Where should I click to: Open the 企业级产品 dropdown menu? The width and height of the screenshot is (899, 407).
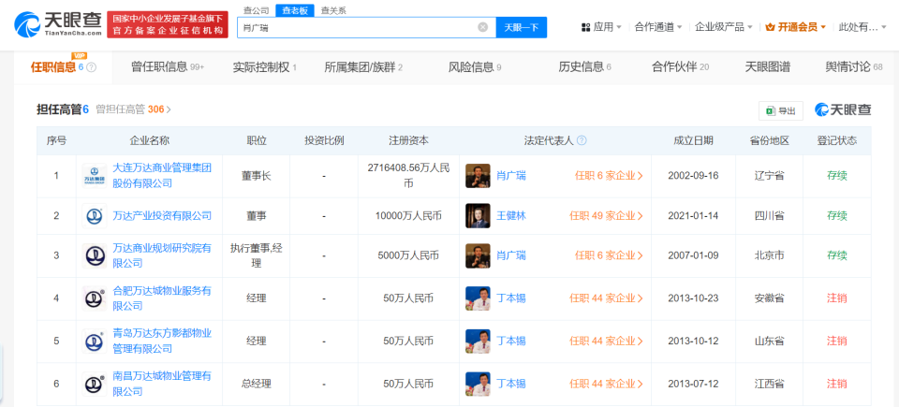tap(724, 27)
